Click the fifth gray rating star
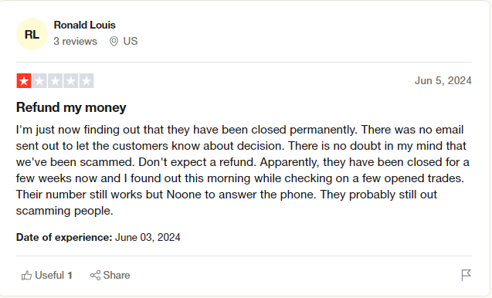The image size is (492, 298). pyautogui.click(x=87, y=81)
